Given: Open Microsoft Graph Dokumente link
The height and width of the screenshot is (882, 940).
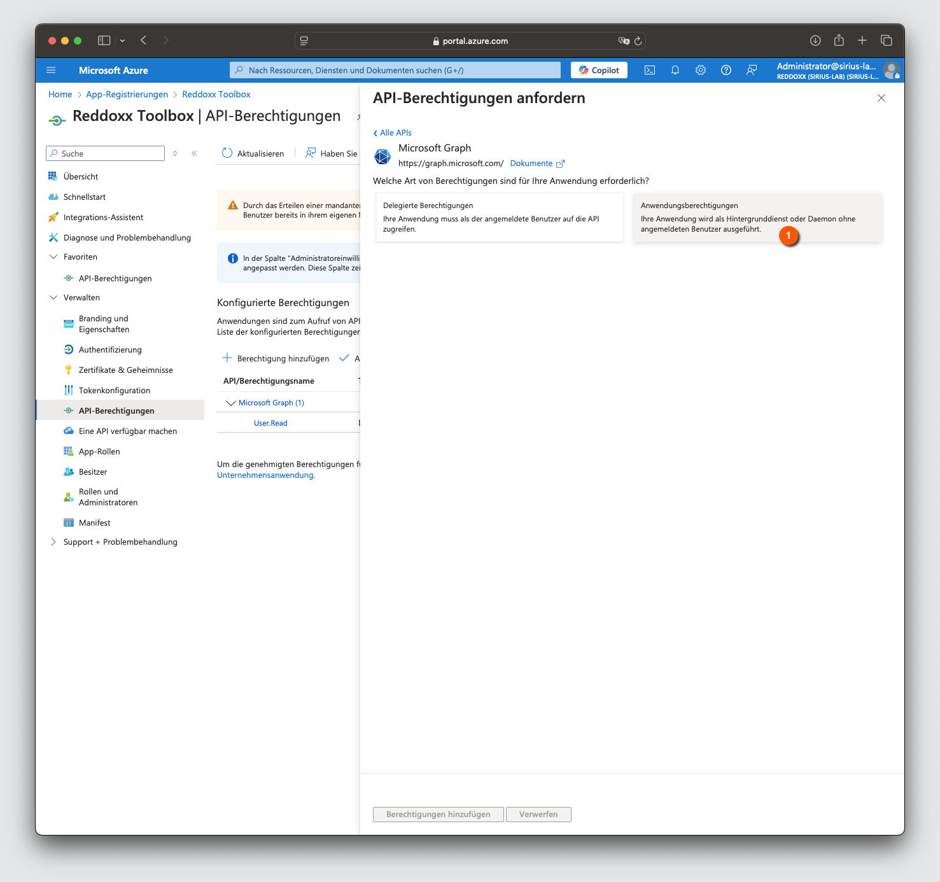Looking at the screenshot, I should (x=537, y=164).
